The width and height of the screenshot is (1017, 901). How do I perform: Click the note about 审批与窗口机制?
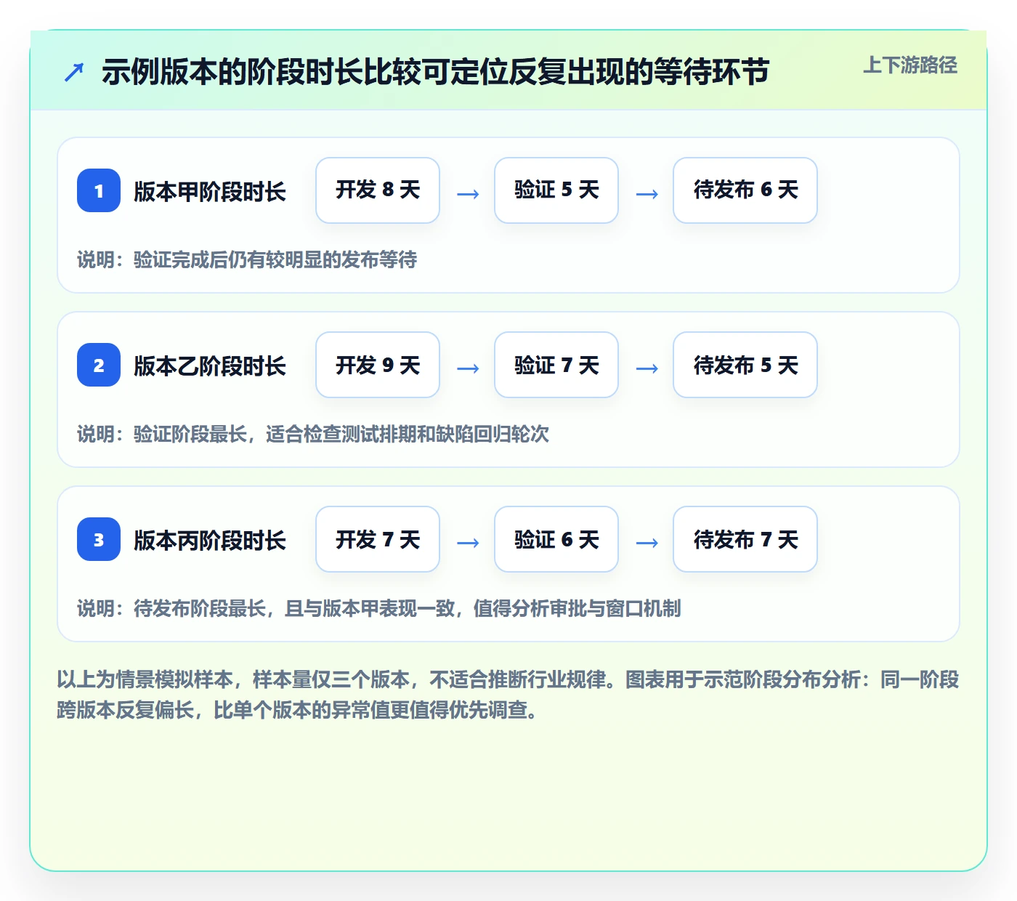coord(379,608)
